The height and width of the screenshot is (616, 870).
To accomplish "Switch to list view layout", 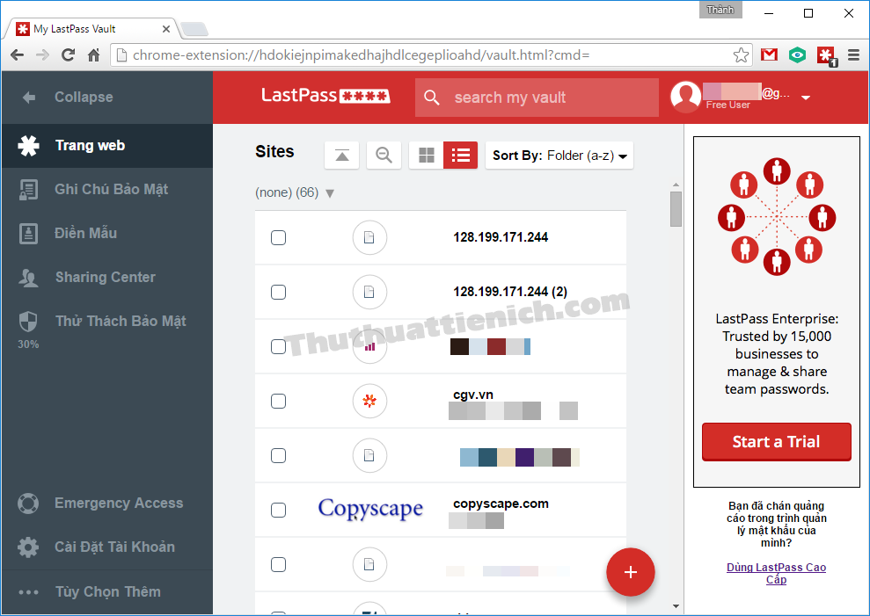I will click(x=460, y=156).
